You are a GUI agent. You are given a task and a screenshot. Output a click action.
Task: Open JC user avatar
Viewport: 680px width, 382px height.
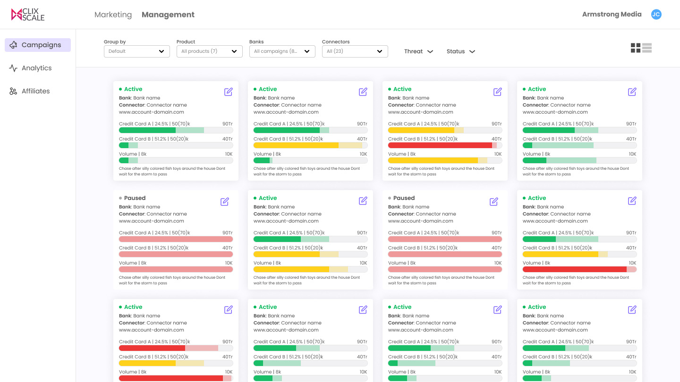[656, 15]
